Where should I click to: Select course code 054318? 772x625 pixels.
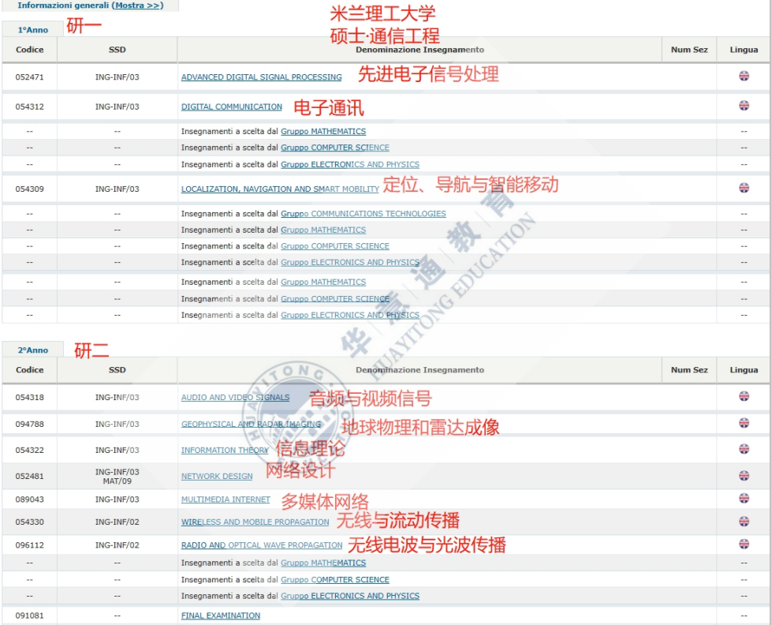(x=29, y=398)
